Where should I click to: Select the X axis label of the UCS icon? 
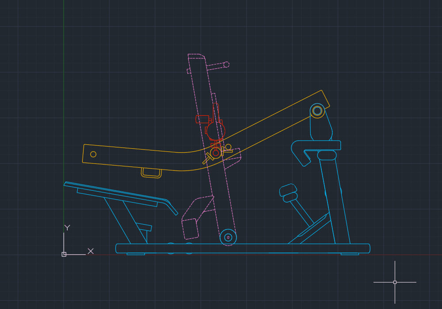coord(90,251)
